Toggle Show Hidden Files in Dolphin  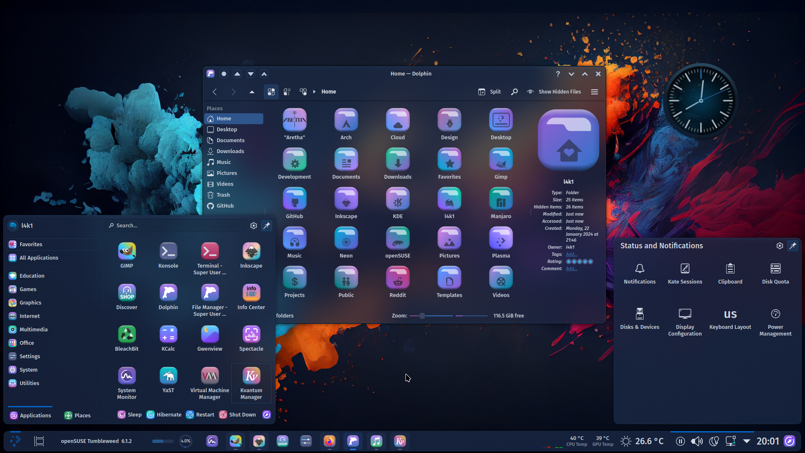click(554, 91)
